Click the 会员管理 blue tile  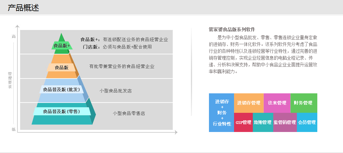tap(307, 122)
